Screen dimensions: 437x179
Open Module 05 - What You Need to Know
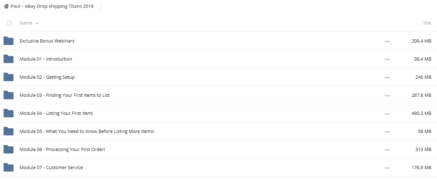click(x=87, y=131)
